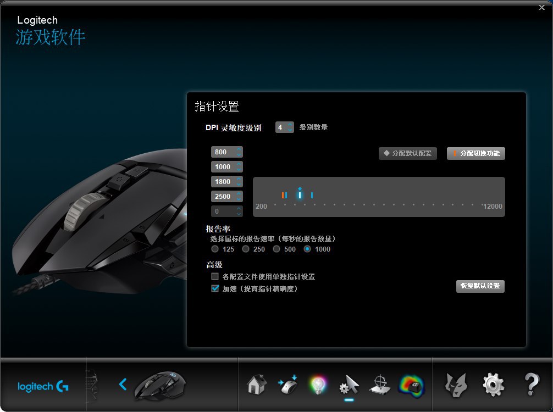Screen dimensions: 553x412
Task: Click the 级别数量 label
Action: pyautogui.click(x=313, y=127)
